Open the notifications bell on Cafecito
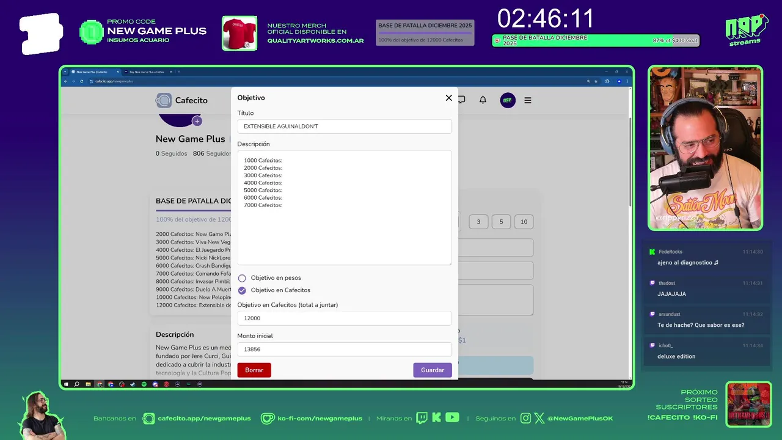This screenshot has width=782, height=440. (483, 100)
